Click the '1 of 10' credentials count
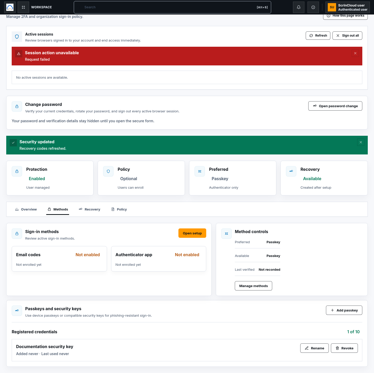The image size is (374, 373). pyautogui.click(x=353, y=332)
